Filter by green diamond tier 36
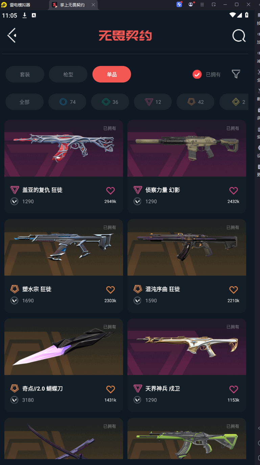Viewport: 260px width, 465px height. click(110, 102)
